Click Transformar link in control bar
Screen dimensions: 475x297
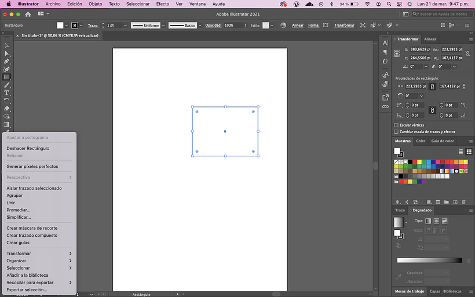pyautogui.click(x=344, y=25)
